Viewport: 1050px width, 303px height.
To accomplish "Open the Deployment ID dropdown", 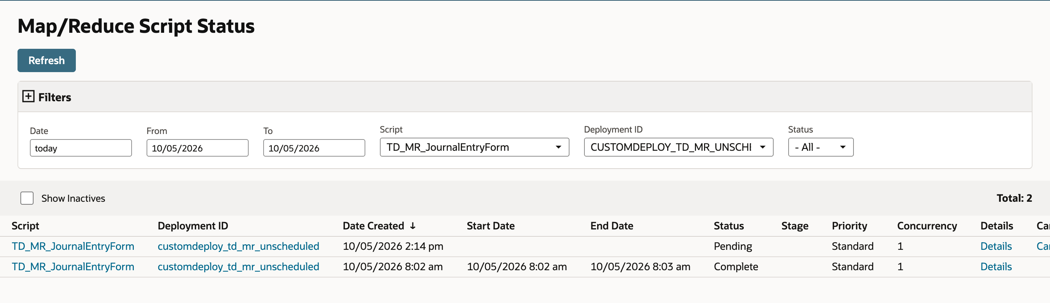I will (678, 147).
